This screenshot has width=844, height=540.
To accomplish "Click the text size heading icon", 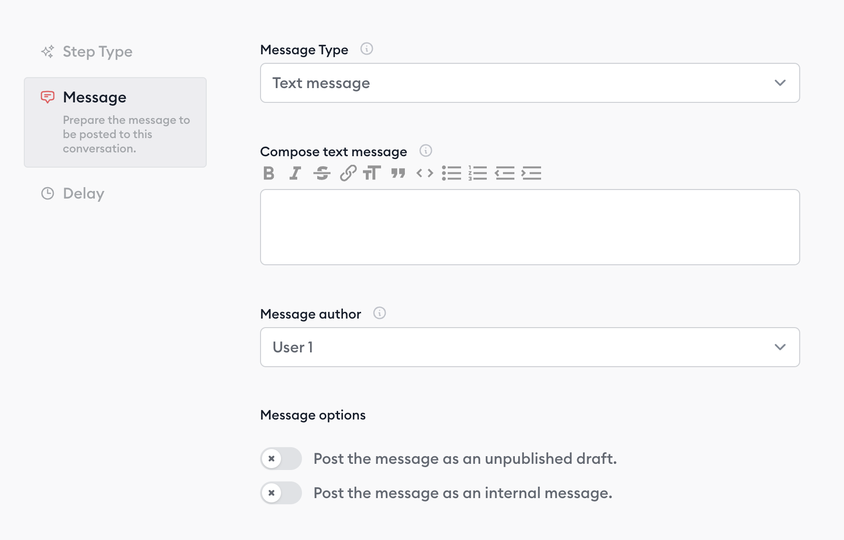I will [372, 173].
